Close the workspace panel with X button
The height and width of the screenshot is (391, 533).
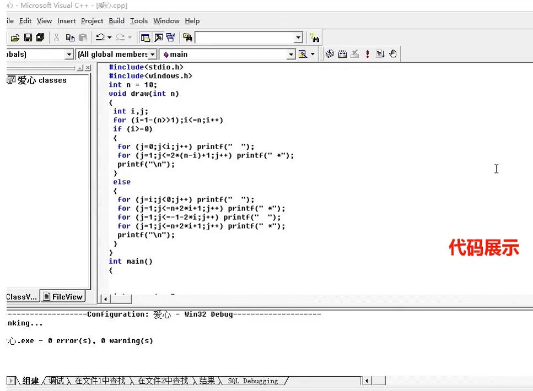click(x=87, y=68)
